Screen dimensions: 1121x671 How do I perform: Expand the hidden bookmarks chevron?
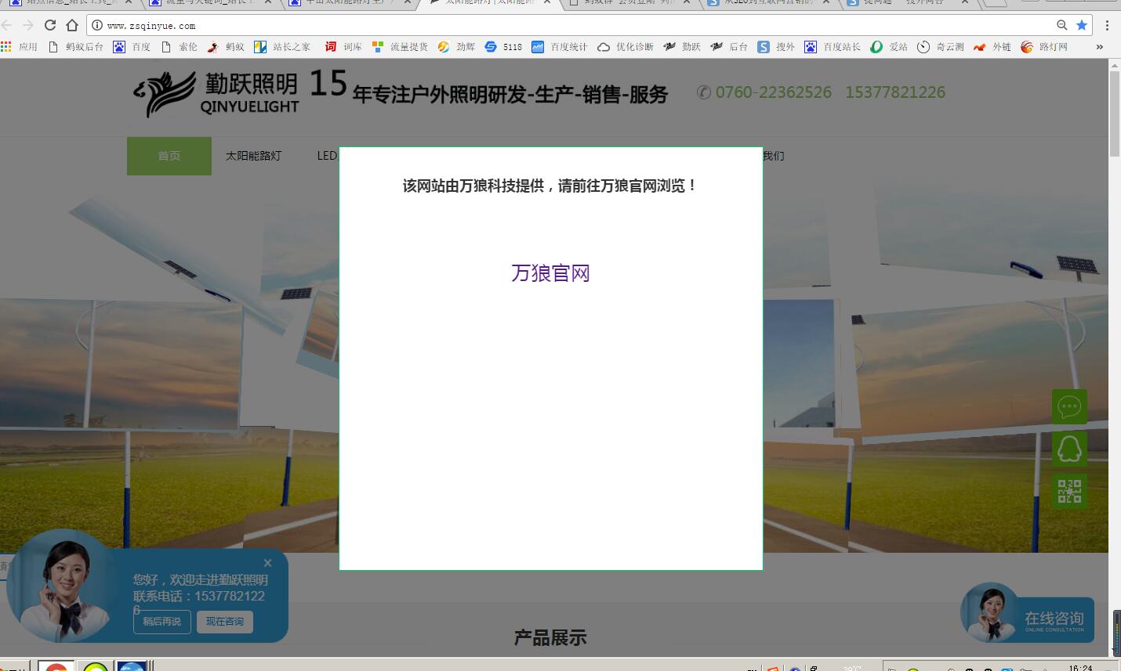click(x=1100, y=46)
